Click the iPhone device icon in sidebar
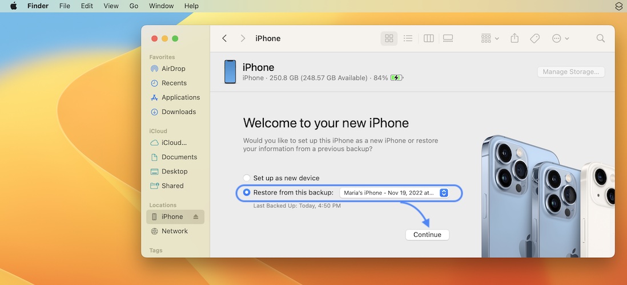This screenshot has height=285, width=627. [154, 217]
